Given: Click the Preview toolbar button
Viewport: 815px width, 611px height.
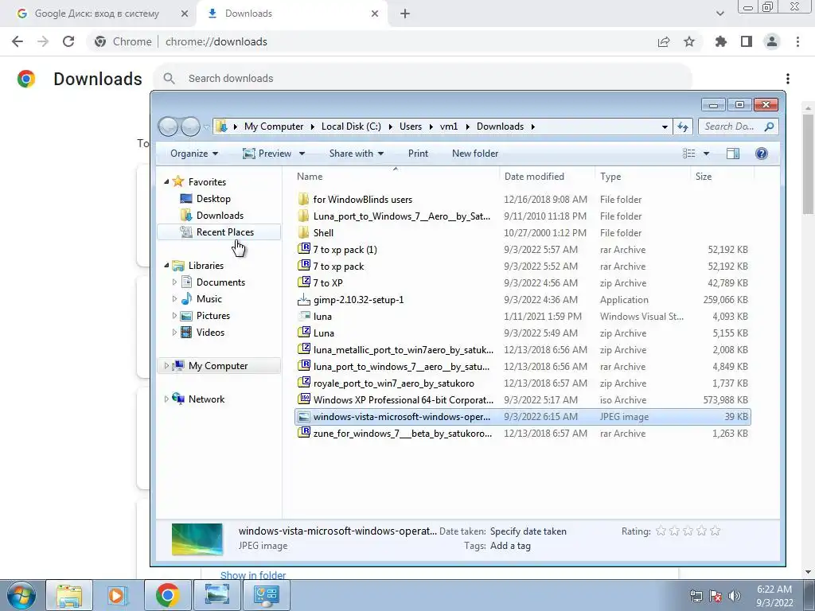Looking at the screenshot, I should [267, 154].
